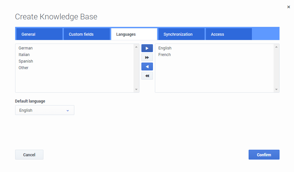Choose Italian from the available list

click(x=24, y=55)
